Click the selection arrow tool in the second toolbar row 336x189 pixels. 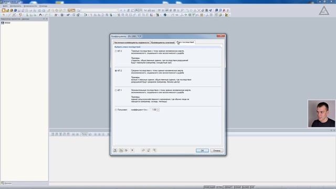point(4,15)
